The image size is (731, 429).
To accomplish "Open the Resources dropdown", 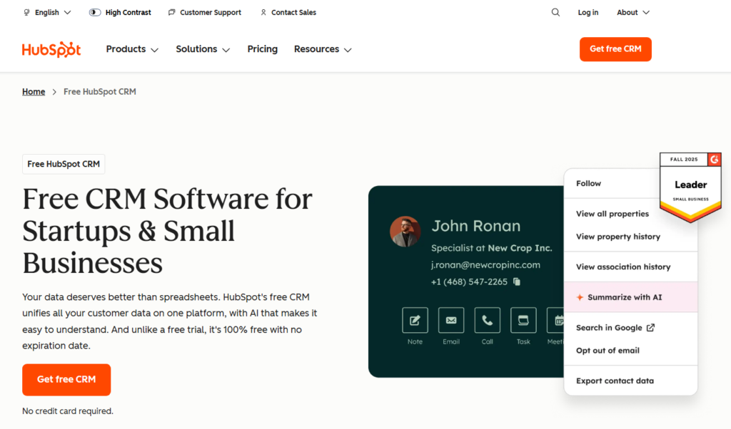I will point(323,49).
